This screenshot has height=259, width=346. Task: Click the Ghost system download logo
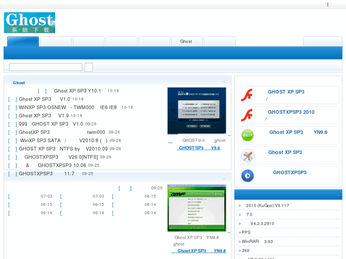[x=30, y=23]
